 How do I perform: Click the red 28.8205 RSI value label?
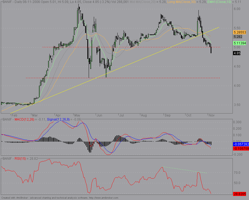coord(240,194)
